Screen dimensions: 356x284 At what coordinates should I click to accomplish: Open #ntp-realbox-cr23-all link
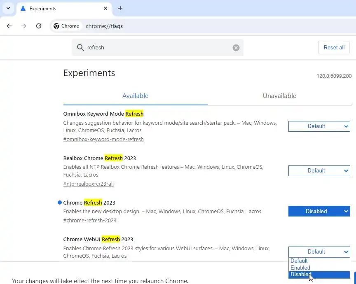tap(88, 184)
